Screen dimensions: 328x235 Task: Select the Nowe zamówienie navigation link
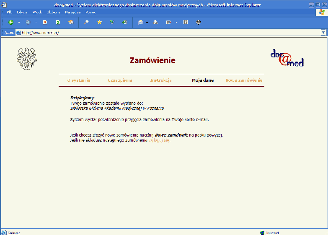[244, 80]
